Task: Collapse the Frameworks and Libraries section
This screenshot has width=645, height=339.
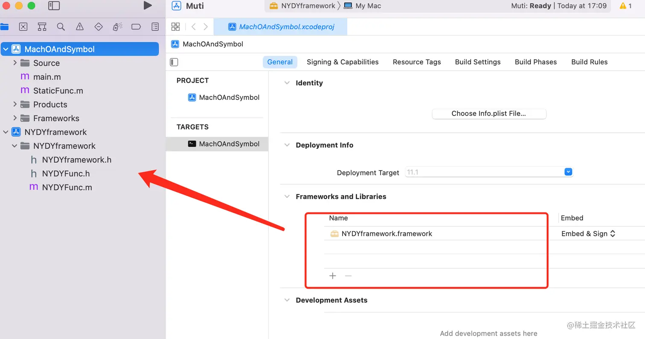Action: coord(287,197)
